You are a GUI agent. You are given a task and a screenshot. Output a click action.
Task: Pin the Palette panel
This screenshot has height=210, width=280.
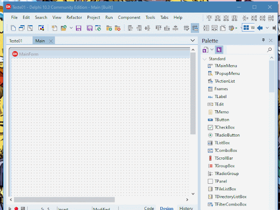(x=263, y=40)
